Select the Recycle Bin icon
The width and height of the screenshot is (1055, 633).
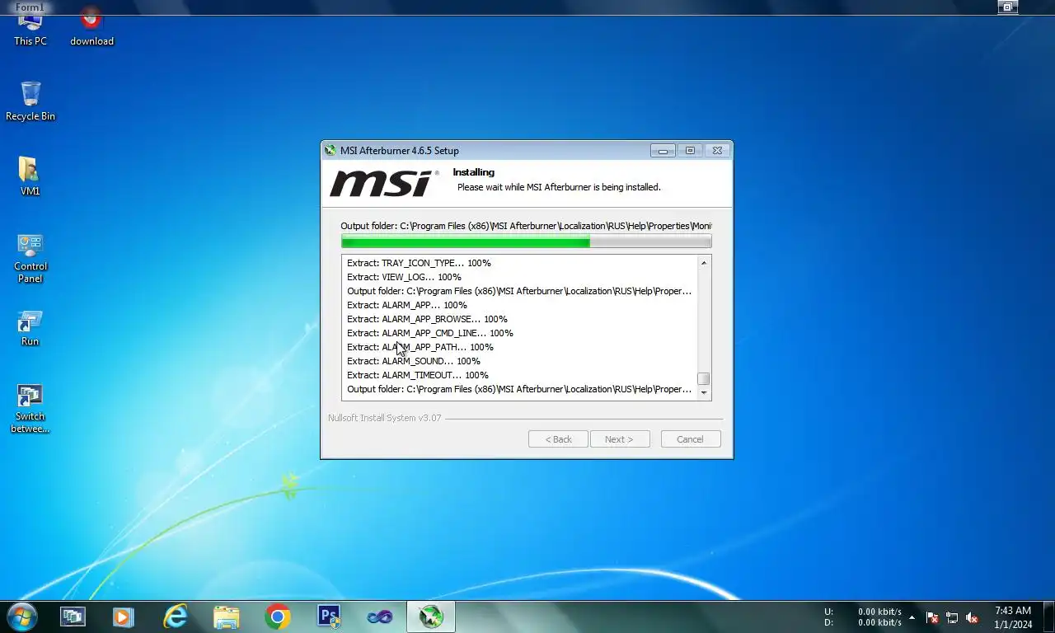click(30, 101)
